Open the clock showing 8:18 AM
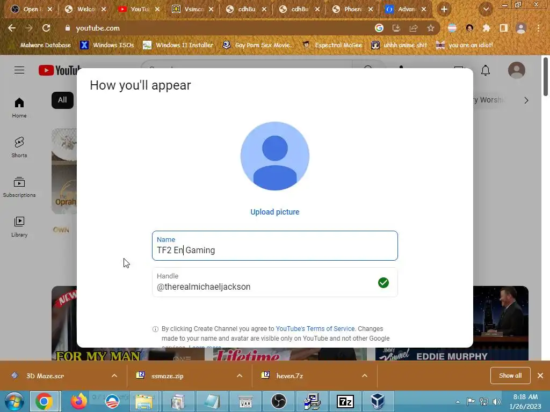Screen dimensions: 550x412 click(525, 401)
